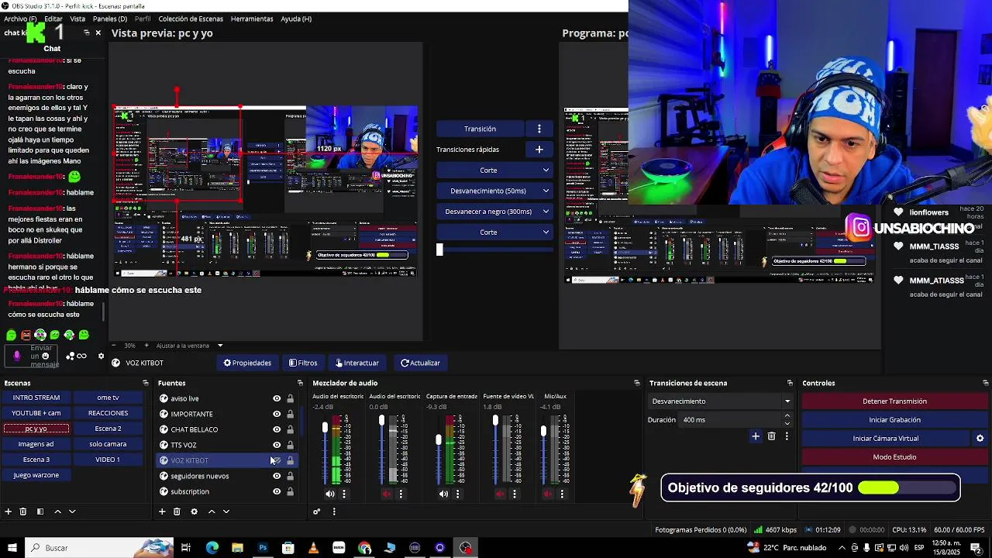Mute first Audio del escritorio speaker icon

330,494
